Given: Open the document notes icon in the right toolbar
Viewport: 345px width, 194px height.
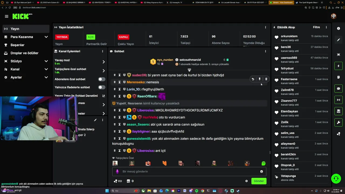Looking at the screenshot, I should coord(339,77).
